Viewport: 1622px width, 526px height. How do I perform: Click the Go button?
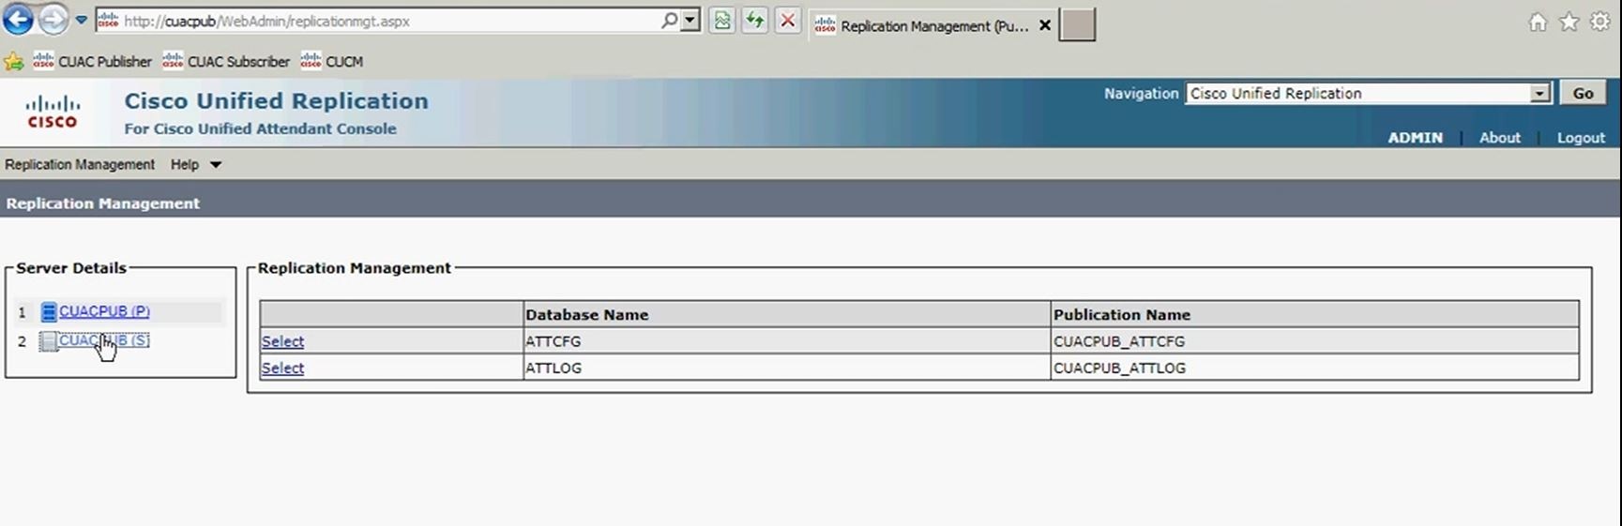pos(1583,93)
